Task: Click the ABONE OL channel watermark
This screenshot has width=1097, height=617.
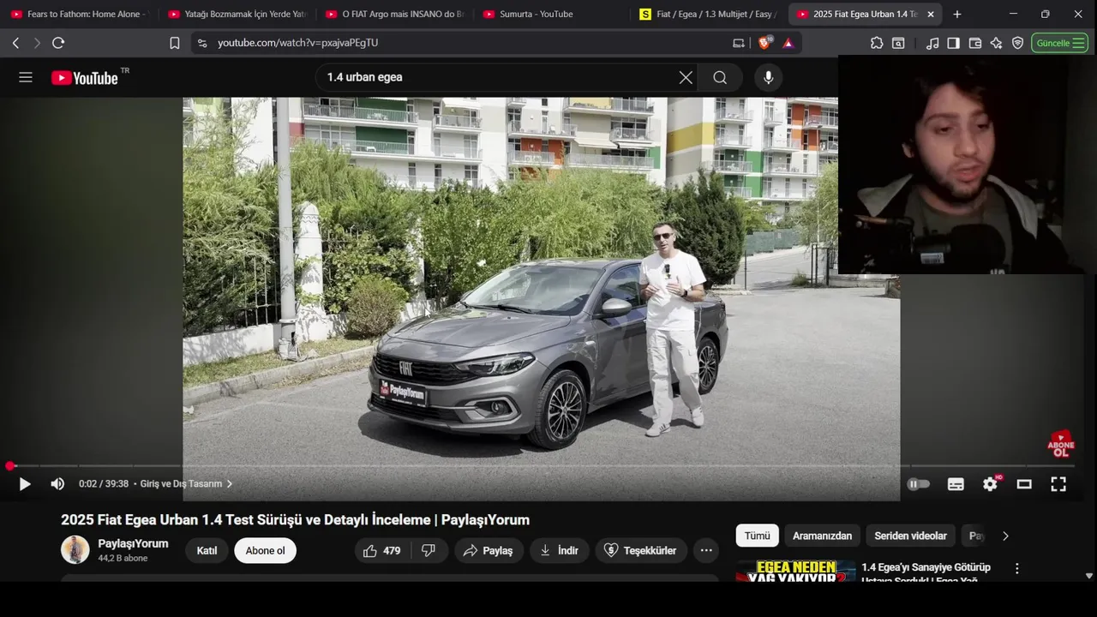Action: click(x=1061, y=444)
